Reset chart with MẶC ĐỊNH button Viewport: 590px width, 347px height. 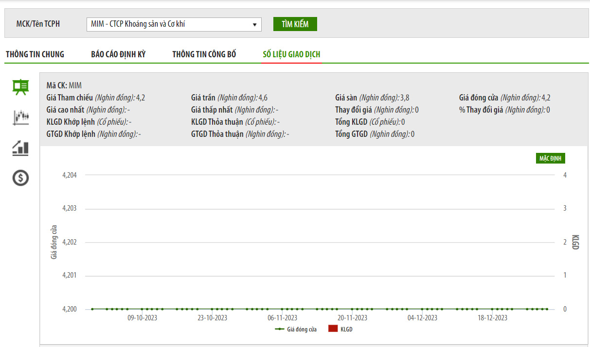click(550, 159)
